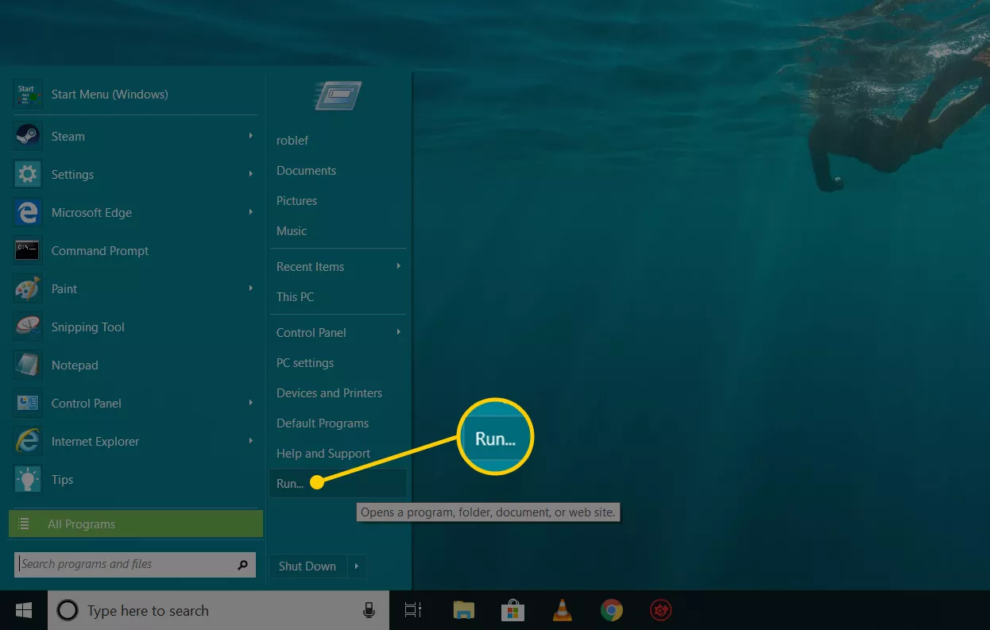
Task: Click the search magnifier icon in the start menu
Action: pos(242,565)
